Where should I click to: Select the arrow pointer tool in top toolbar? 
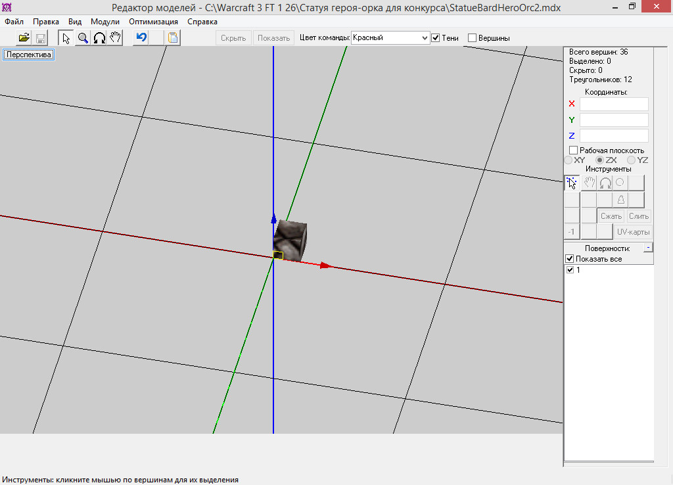(66, 37)
